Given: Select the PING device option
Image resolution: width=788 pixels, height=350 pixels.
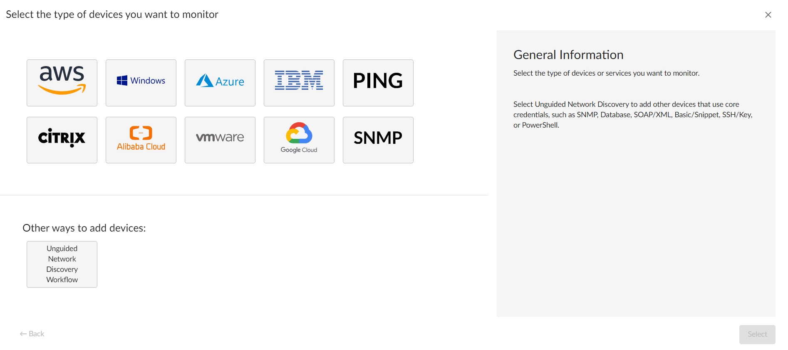Looking at the screenshot, I should (x=378, y=83).
